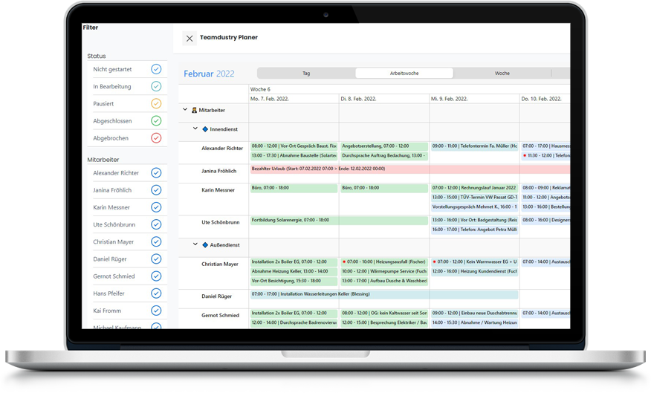The height and width of the screenshot is (393, 651).
Task: Open Vor Ort: Badgestaltung appointment
Action: coord(475,221)
